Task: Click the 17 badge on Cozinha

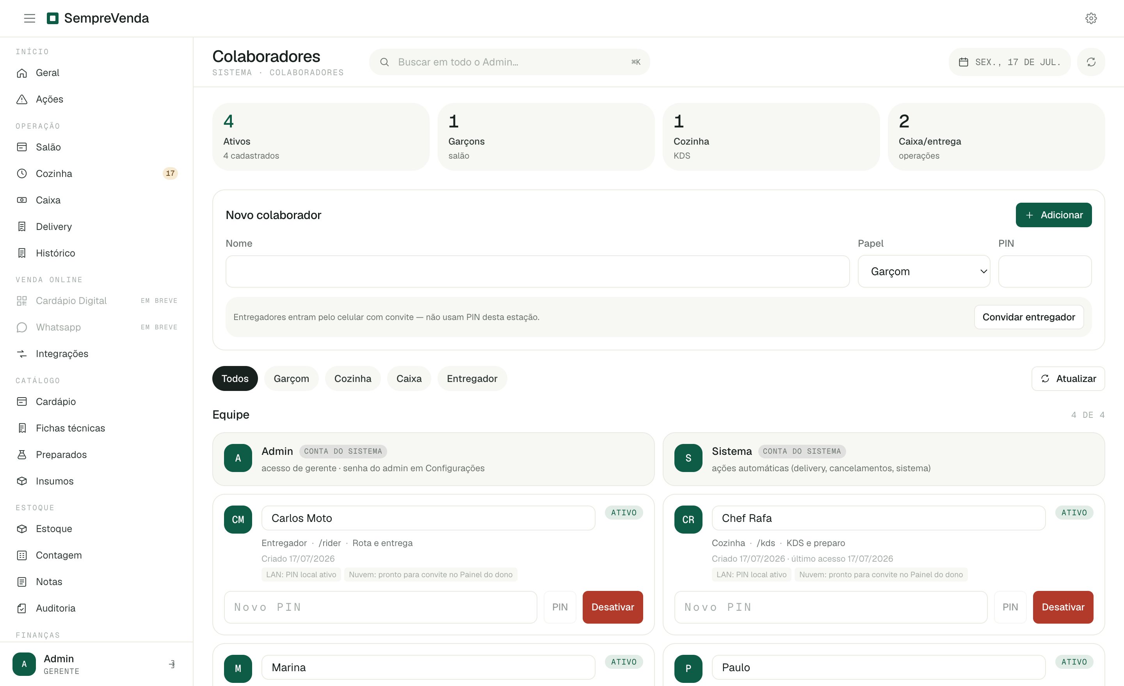Action: pyautogui.click(x=170, y=173)
